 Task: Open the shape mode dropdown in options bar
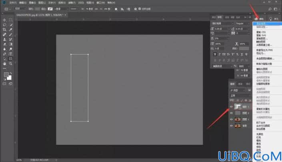[20, 9]
